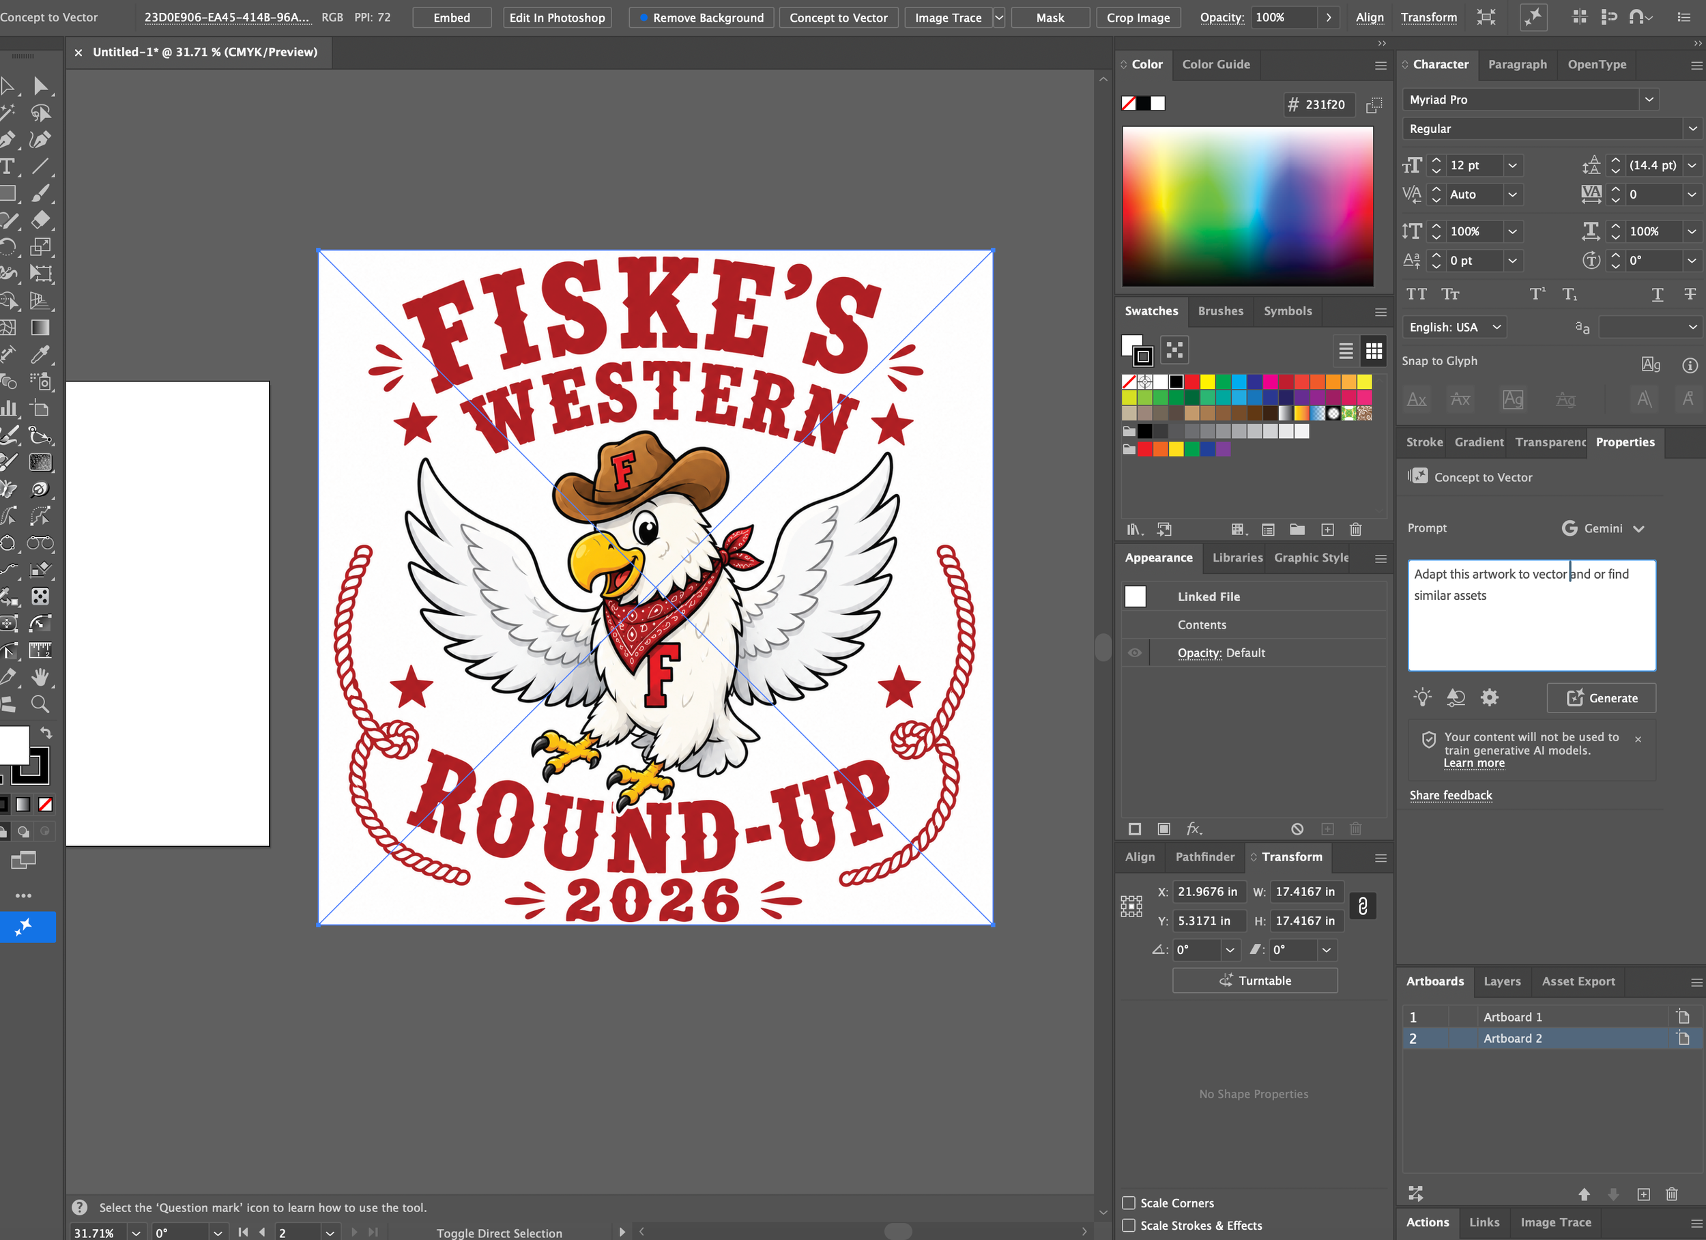Select the ruler Measure tool
The height and width of the screenshot is (1240, 1706).
point(41,650)
